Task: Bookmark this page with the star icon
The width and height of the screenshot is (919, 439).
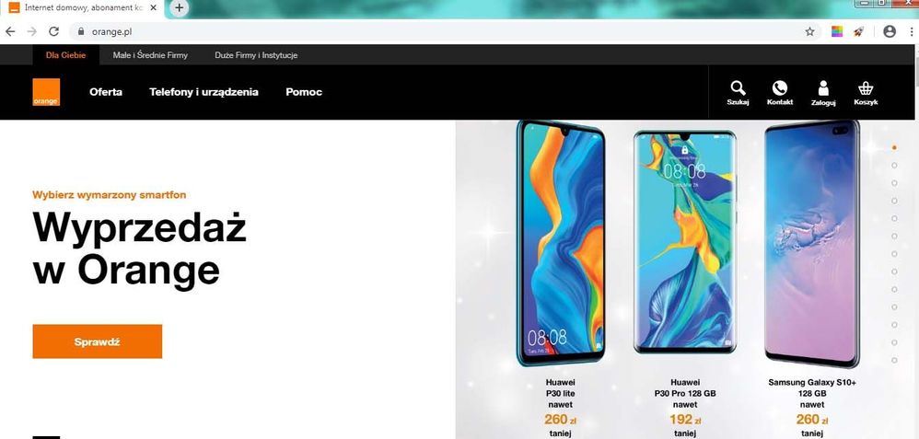Action: coord(809,31)
